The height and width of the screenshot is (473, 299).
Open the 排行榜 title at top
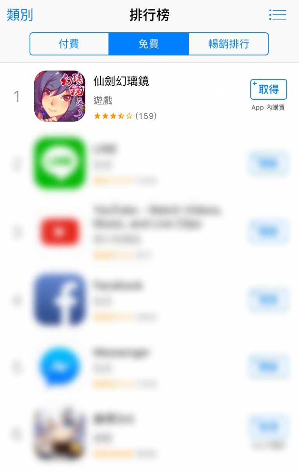pyautogui.click(x=149, y=15)
